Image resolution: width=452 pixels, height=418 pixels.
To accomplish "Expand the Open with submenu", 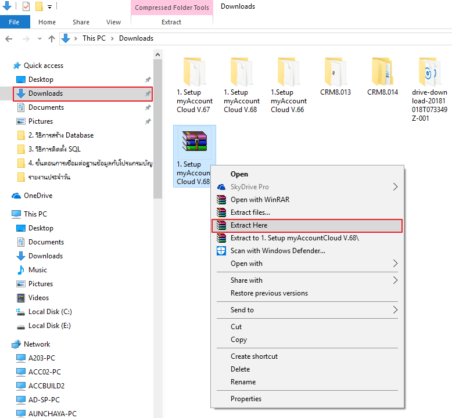I will (x=307, y=264).
